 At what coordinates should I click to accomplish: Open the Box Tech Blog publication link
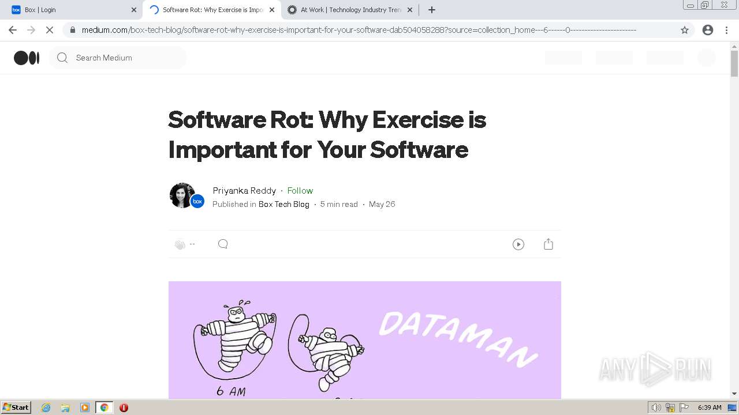pyautogui.click(x=284, y=204)
